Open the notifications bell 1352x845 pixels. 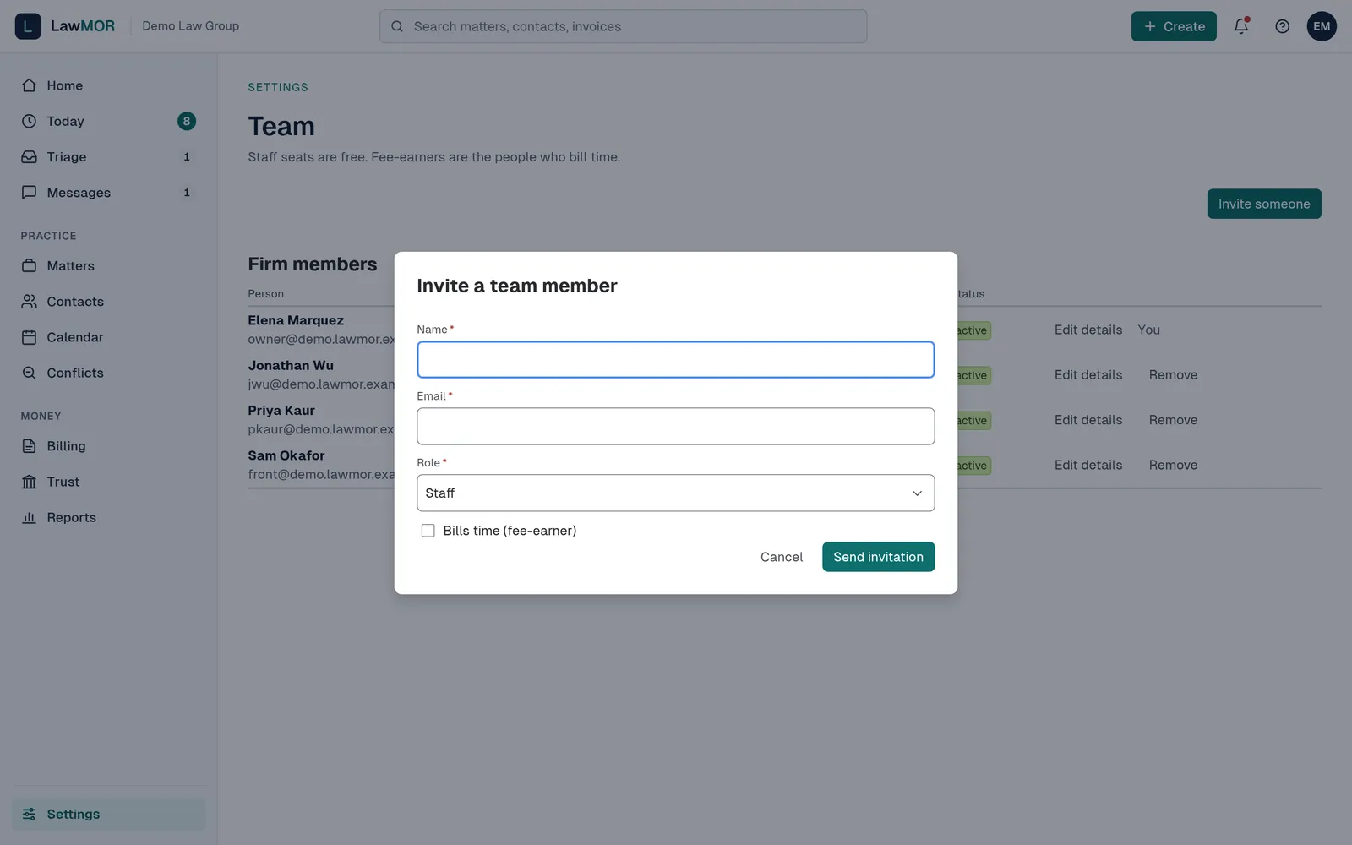[x=1241, y=26]
